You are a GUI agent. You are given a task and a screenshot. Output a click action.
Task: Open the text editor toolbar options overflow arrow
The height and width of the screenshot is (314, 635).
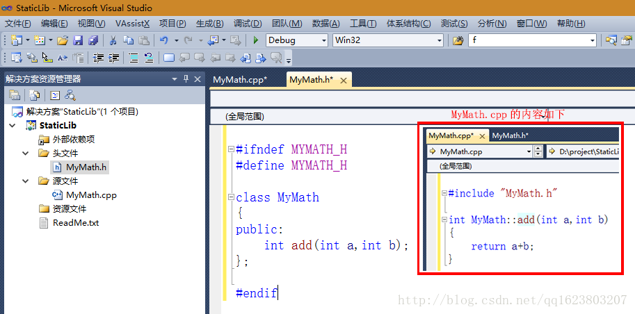(289, 60)
